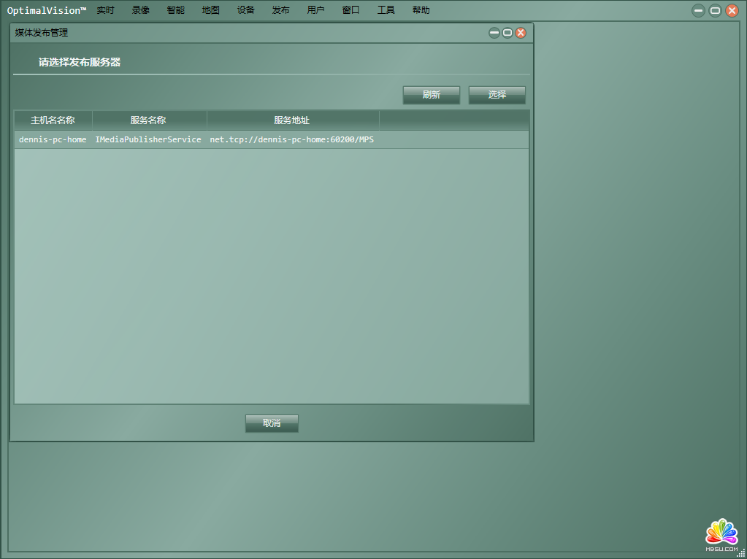
Task: Close the main OptimalVision window
Action: click(732, 10)
